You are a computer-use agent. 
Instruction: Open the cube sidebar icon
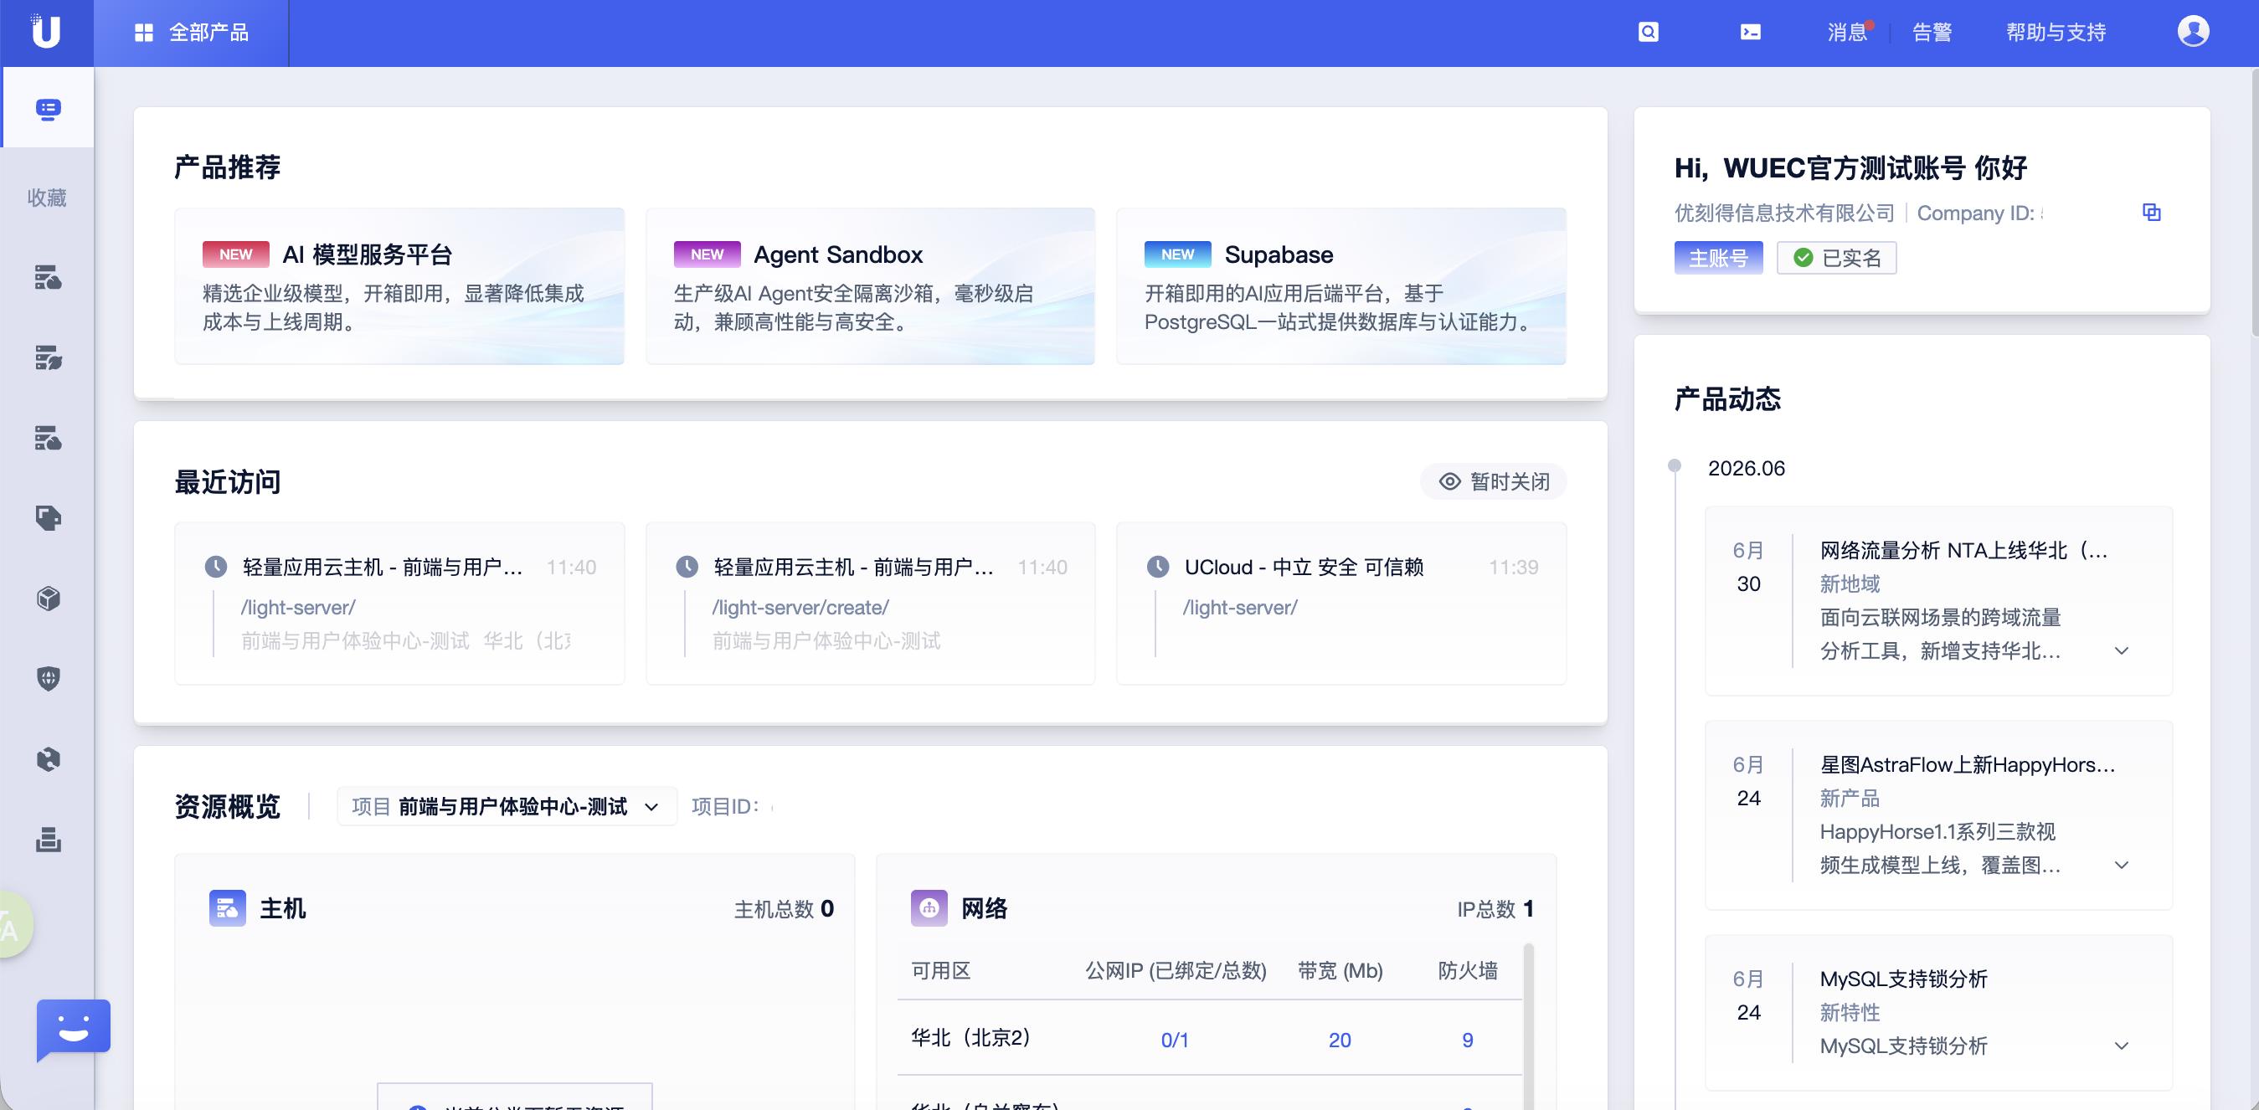(x=49, y=598)
